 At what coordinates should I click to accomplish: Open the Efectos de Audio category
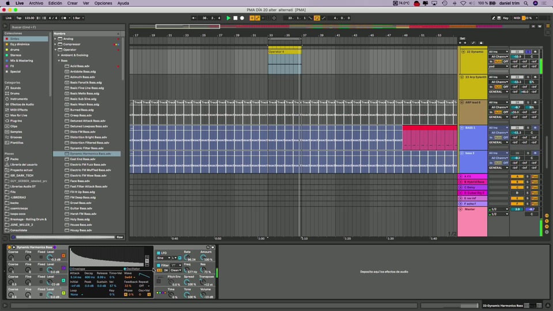(x=22, y=104)
